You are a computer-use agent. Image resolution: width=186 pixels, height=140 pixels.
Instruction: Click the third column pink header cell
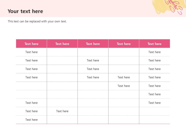[x=93, y=44]
